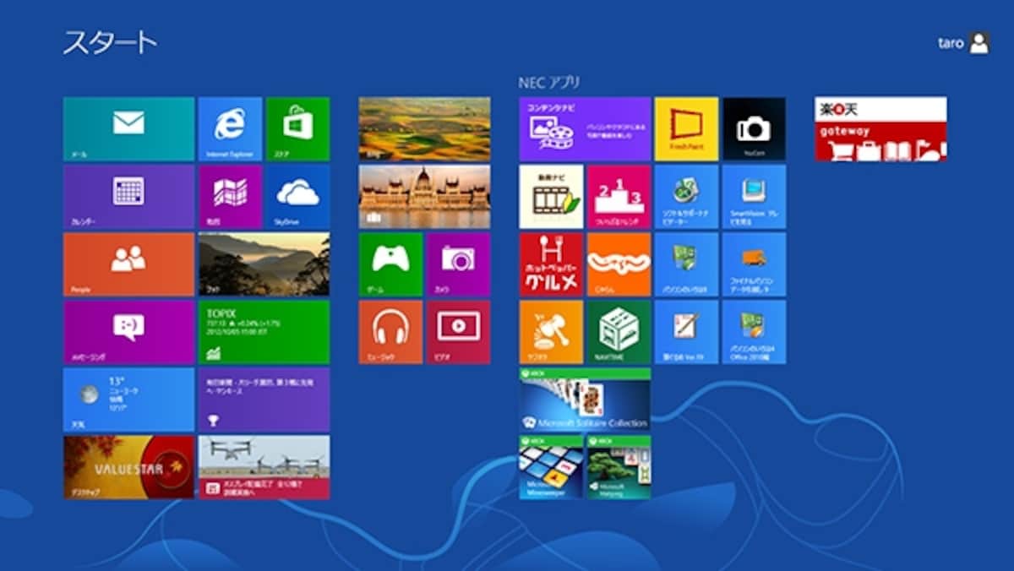Click the NEC アプリ group heading
Image resolution: width=1014 pixels, height=571 pixels.
tap(549, 83)
